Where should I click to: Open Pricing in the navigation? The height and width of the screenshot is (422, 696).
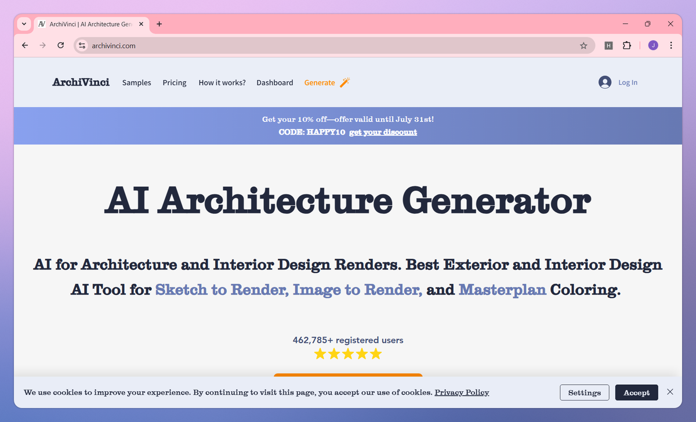coord(175,82)
